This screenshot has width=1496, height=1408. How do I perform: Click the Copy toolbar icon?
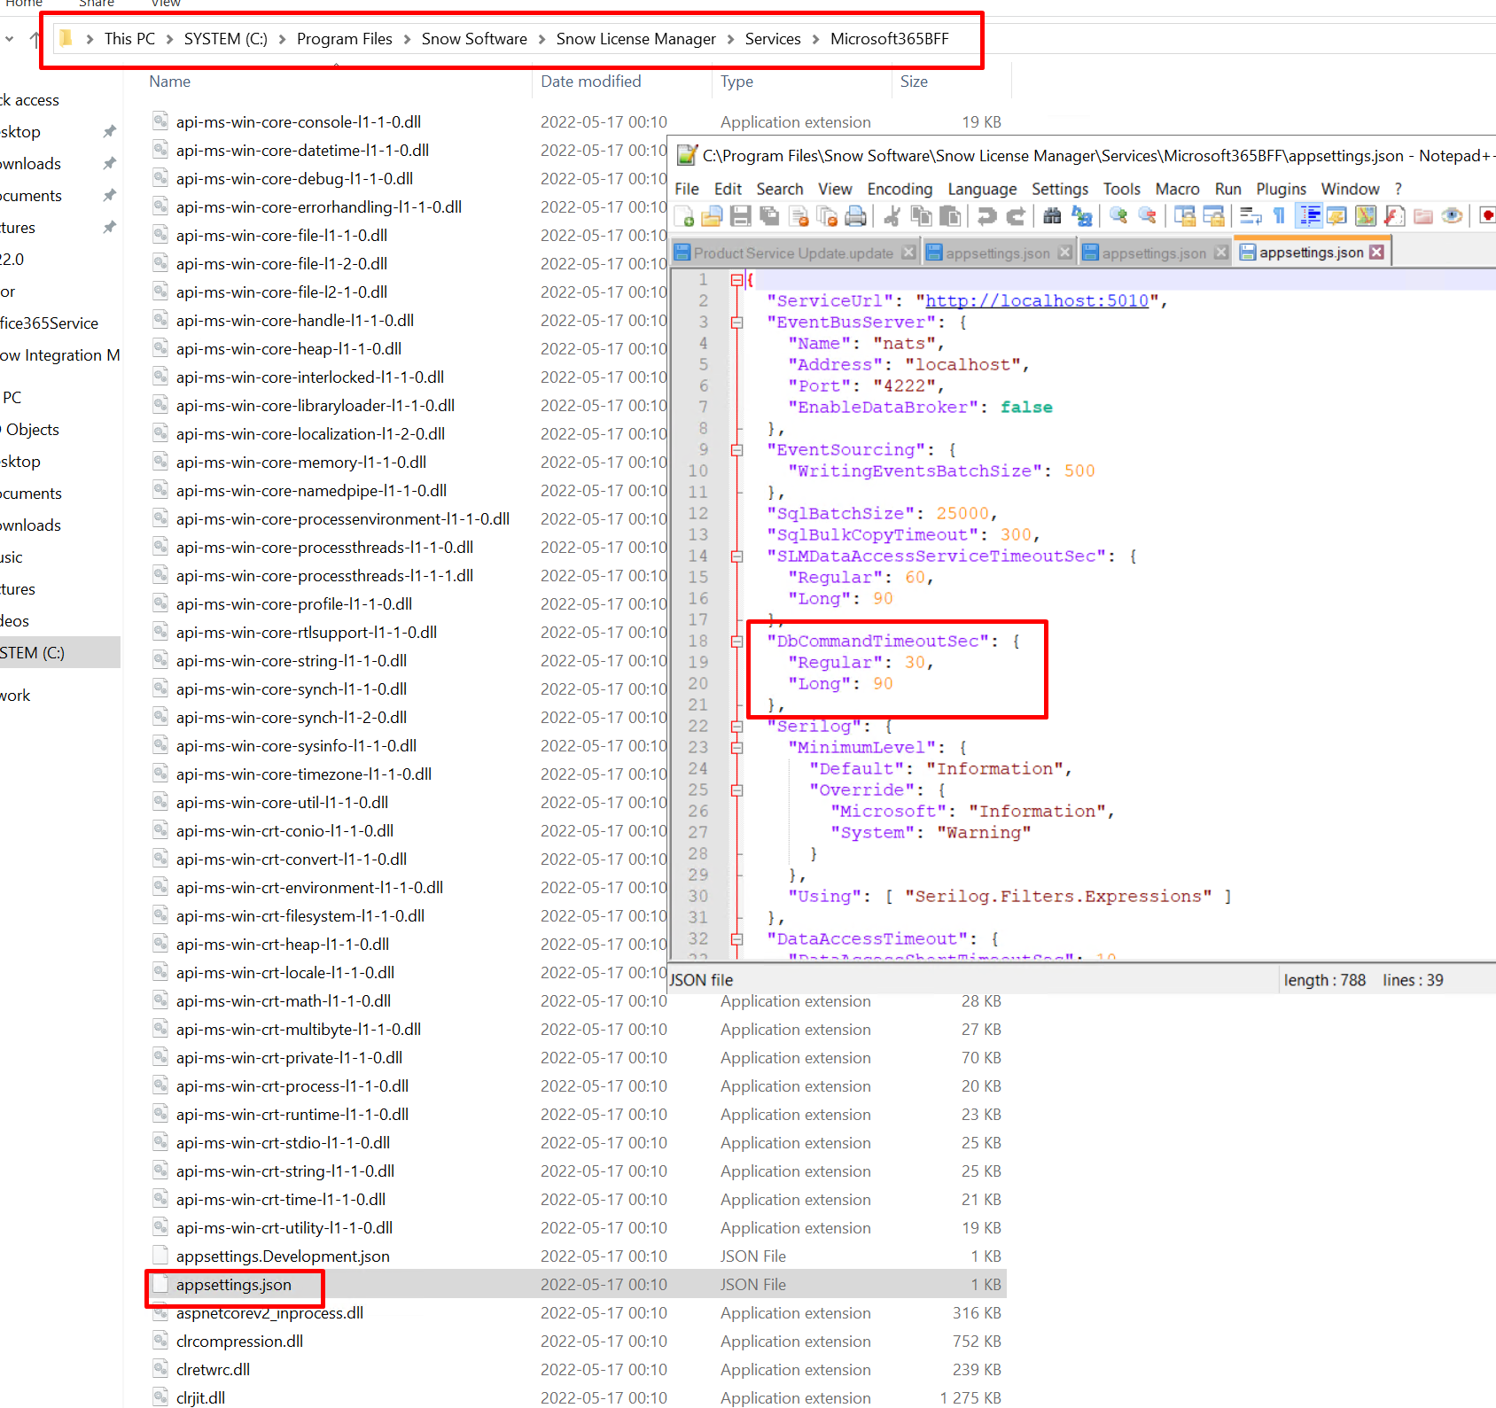pos(922,216)
